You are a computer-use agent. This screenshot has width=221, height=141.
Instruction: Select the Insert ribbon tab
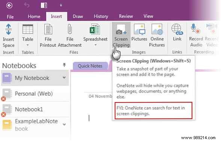[x=56, y=16]
